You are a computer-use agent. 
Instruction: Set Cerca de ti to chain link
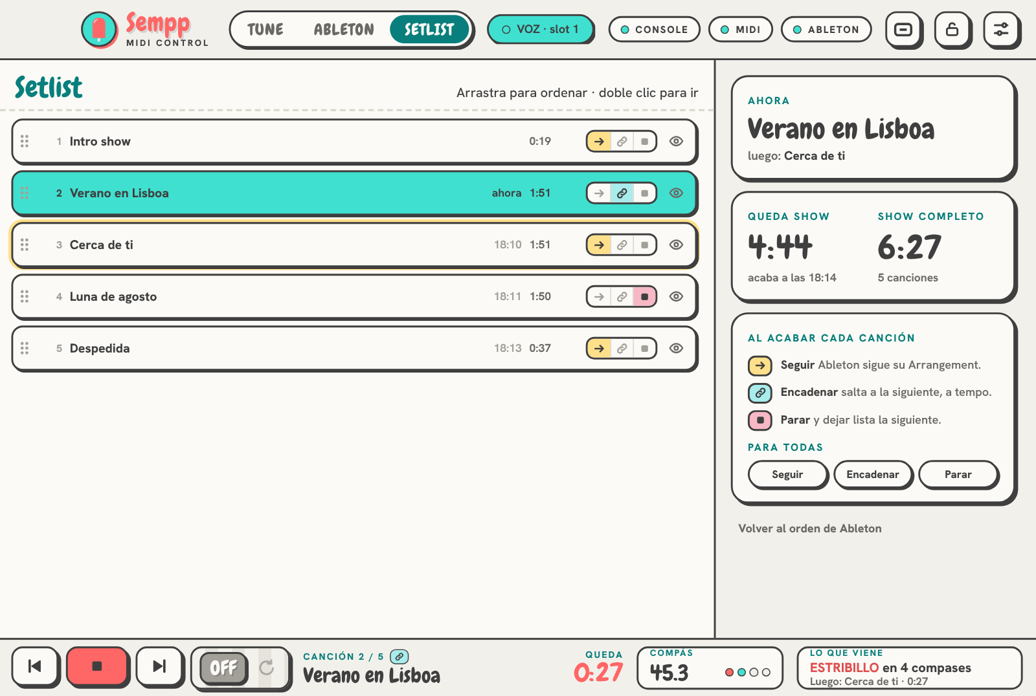(622, 245)
